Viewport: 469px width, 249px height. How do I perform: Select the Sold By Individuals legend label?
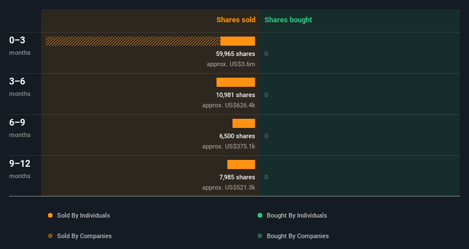(83, 215)
